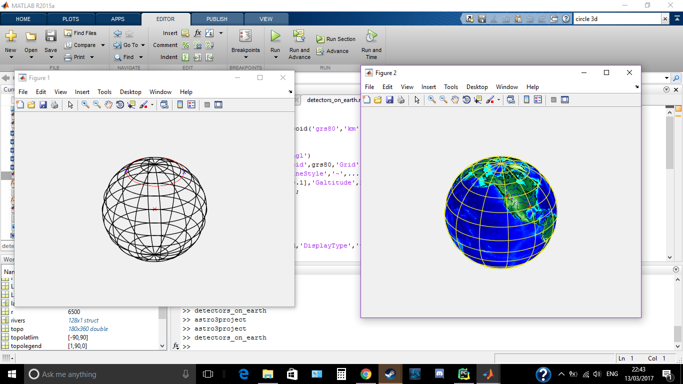The height and width of the screenshot is (384, 683).
Task: Click the Run green arrow icon
Action: 275,36
